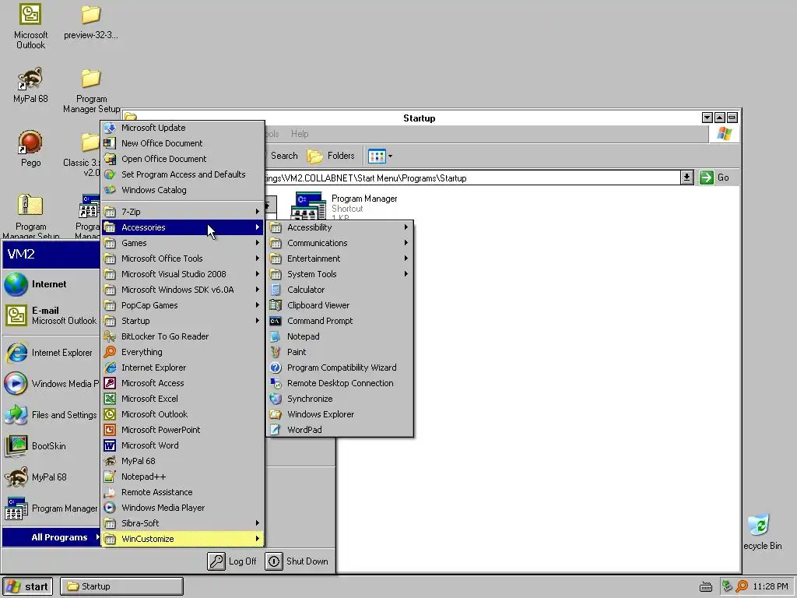
Task: Open Help menu in Startup window
Action: 300,134
